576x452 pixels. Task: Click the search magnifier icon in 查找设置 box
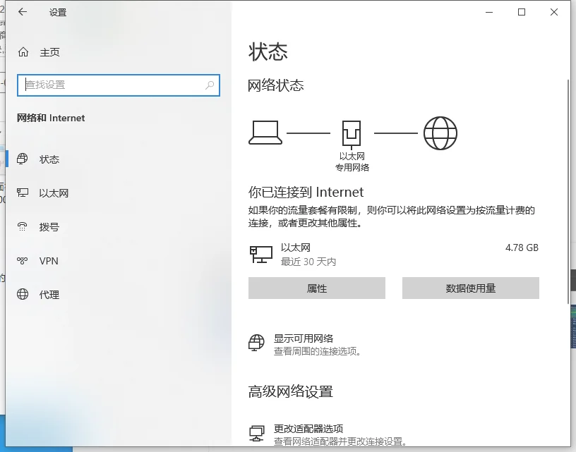point(210,85)
